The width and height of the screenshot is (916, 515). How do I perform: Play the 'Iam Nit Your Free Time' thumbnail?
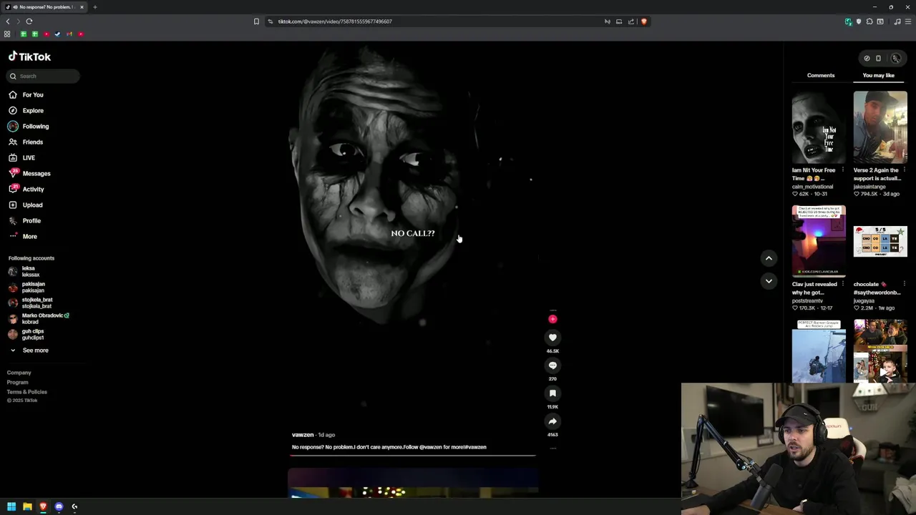pyautogui.click(x=819, y=127)
